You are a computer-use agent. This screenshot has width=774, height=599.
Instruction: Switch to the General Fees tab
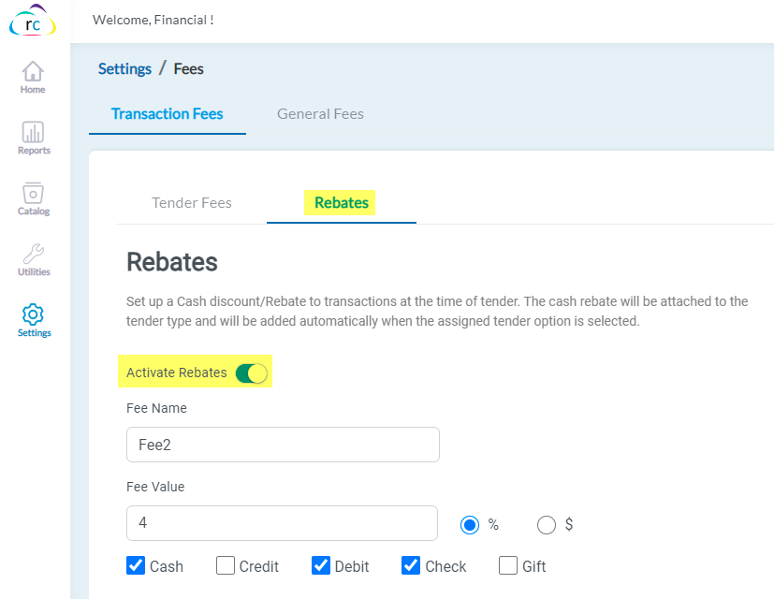(320, 112)
